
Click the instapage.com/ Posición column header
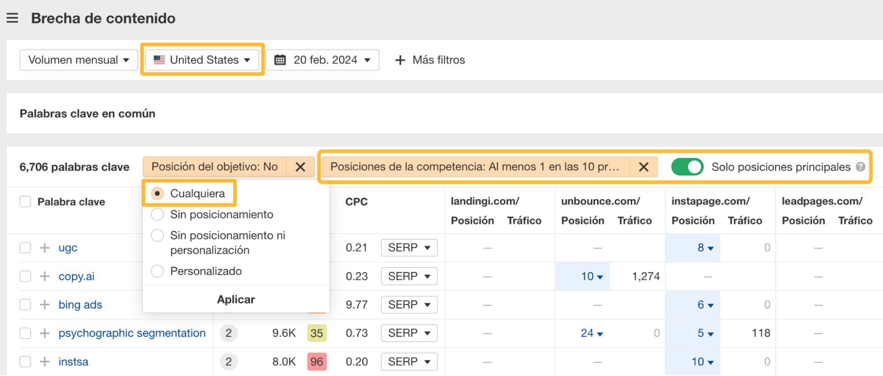pyautogui.click(x=693, y=221)
